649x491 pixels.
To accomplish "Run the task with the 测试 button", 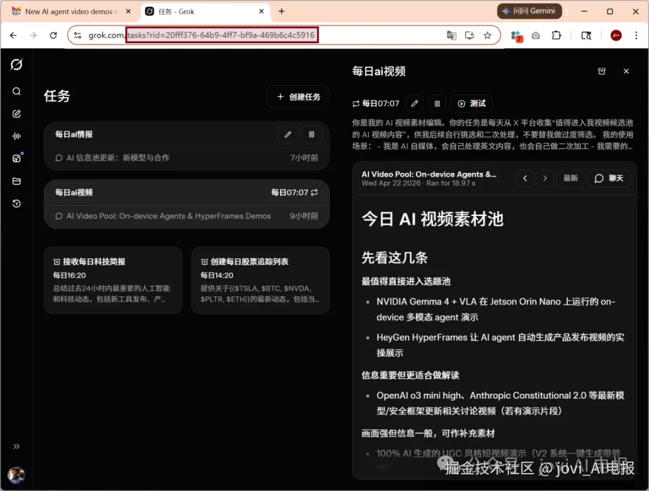I will pos(472,103).
